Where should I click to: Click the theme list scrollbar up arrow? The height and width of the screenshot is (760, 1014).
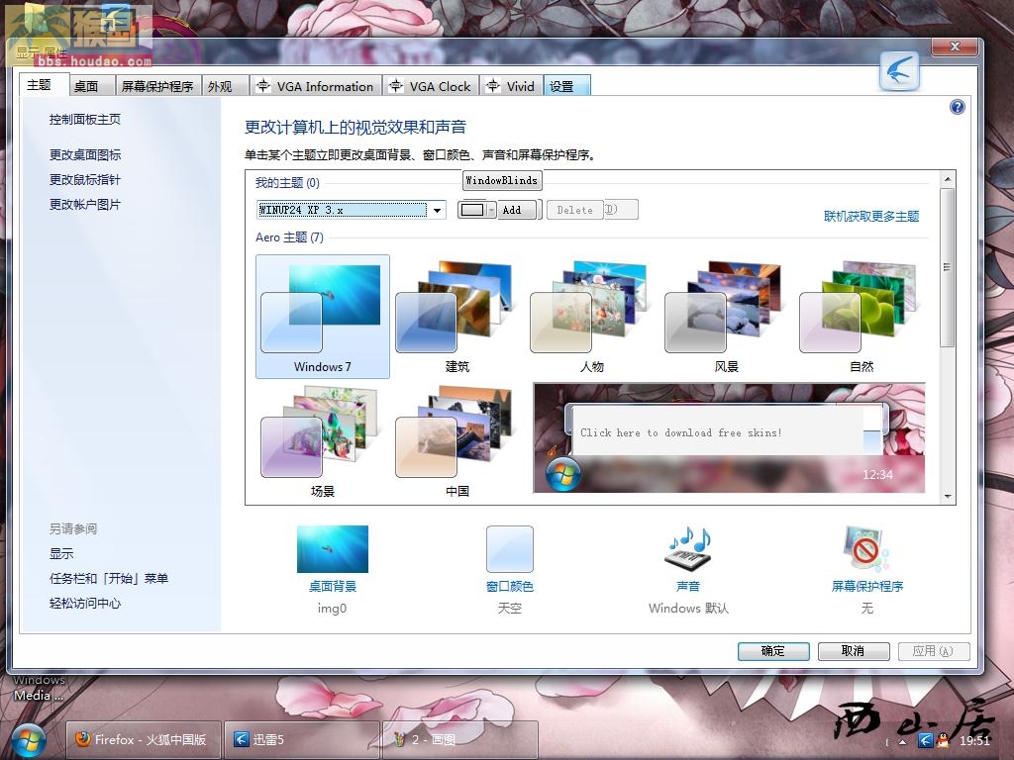point(948,179)
